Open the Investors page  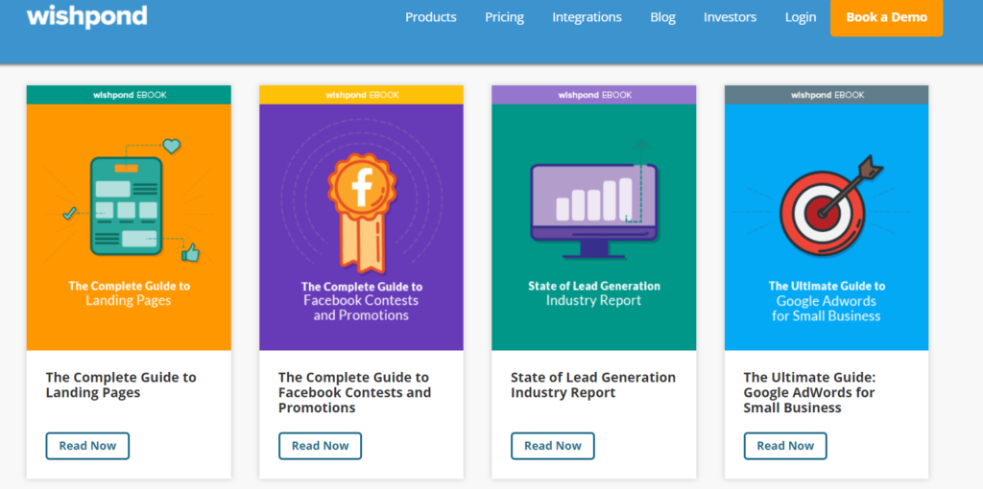tap(730, 17)
